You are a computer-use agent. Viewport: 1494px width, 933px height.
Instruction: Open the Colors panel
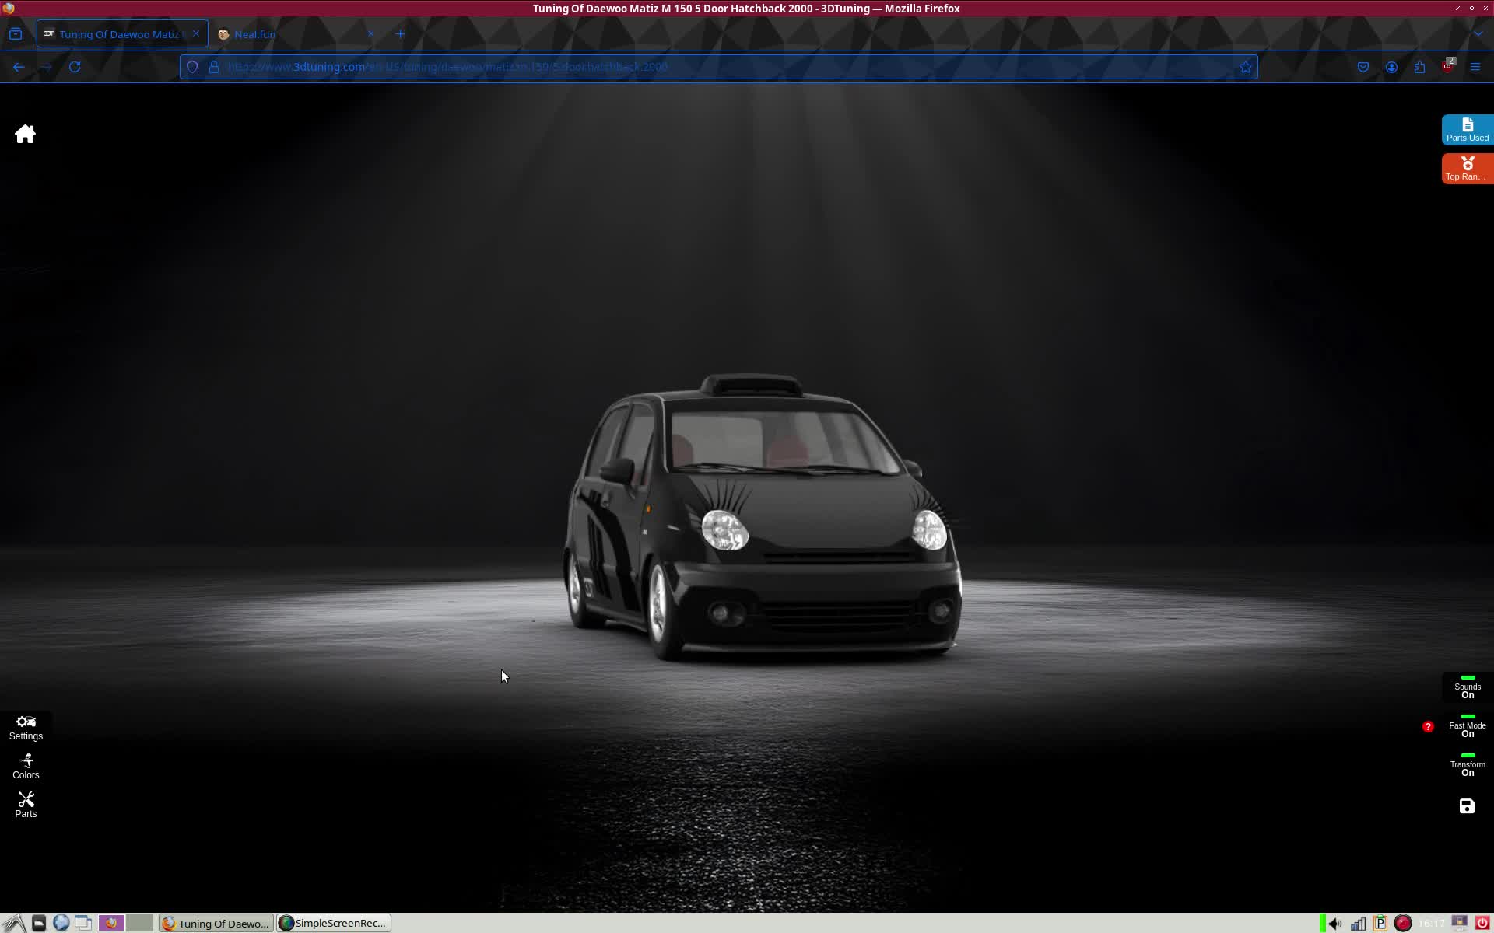tap(26, 766)
